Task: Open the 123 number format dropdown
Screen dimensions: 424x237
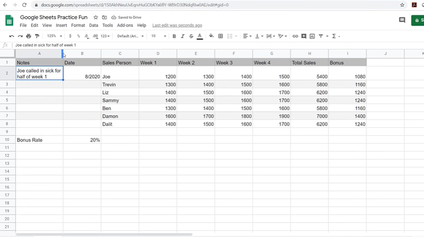Action: tap(105, 36)
